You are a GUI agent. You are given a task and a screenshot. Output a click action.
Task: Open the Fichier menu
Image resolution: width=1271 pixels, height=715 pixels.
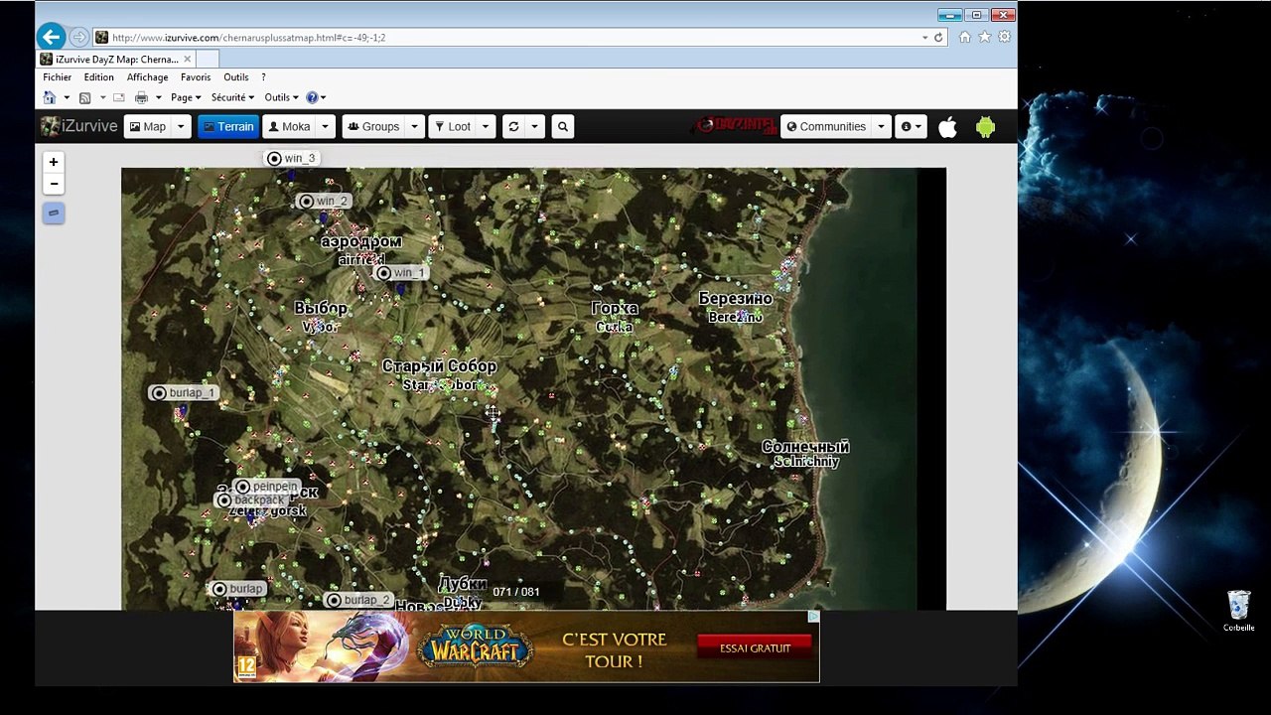point(57,76)
